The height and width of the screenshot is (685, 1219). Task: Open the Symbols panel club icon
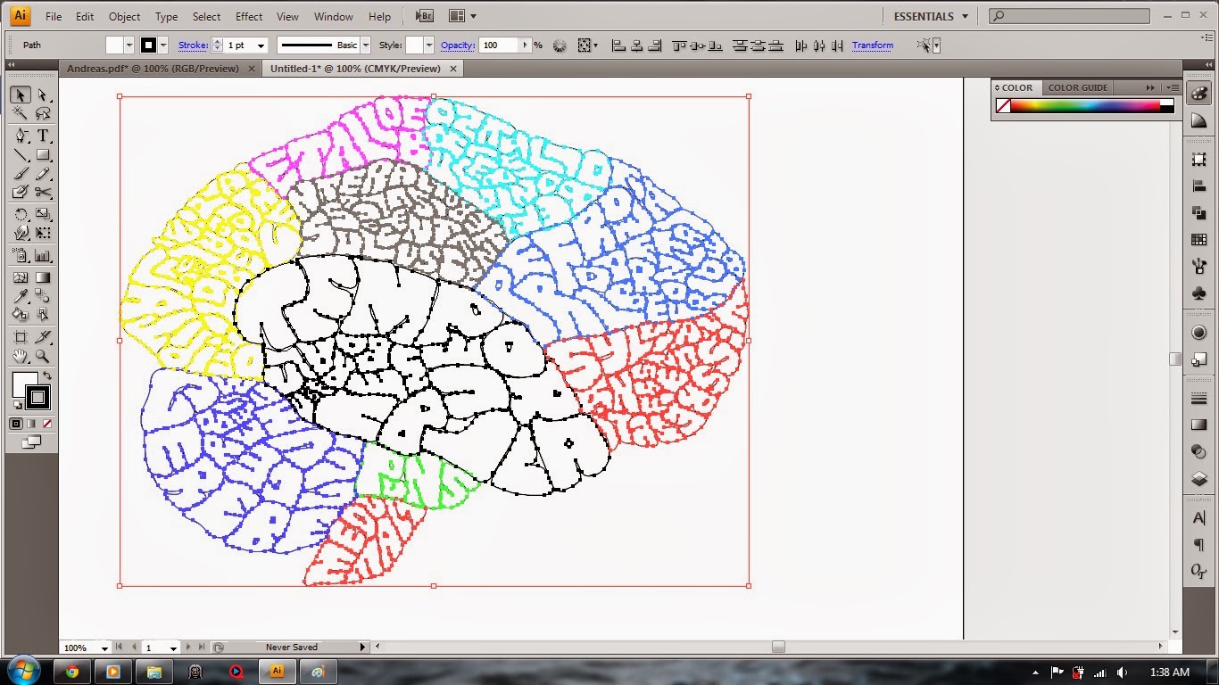[1198, 293]
